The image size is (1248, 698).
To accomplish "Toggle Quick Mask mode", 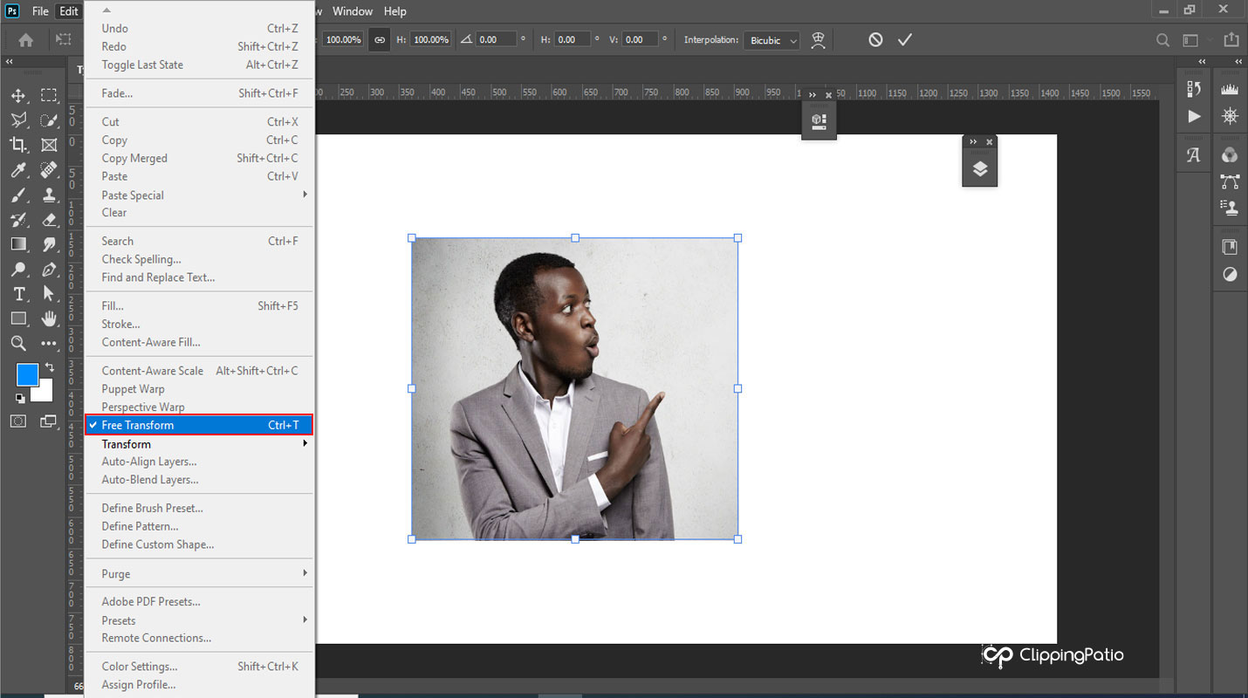I will (18, 421).
